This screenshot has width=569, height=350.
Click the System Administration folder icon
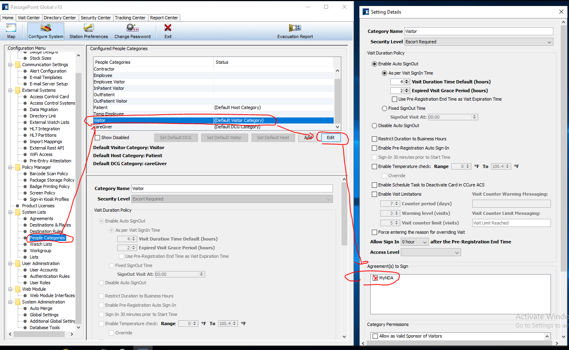pos(18,302)
